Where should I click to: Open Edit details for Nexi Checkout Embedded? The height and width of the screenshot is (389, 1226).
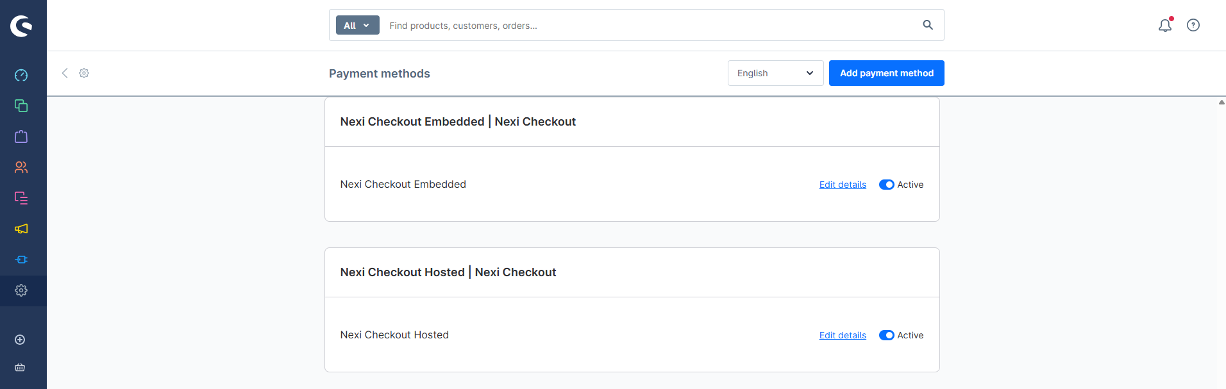tap(843, 185)
